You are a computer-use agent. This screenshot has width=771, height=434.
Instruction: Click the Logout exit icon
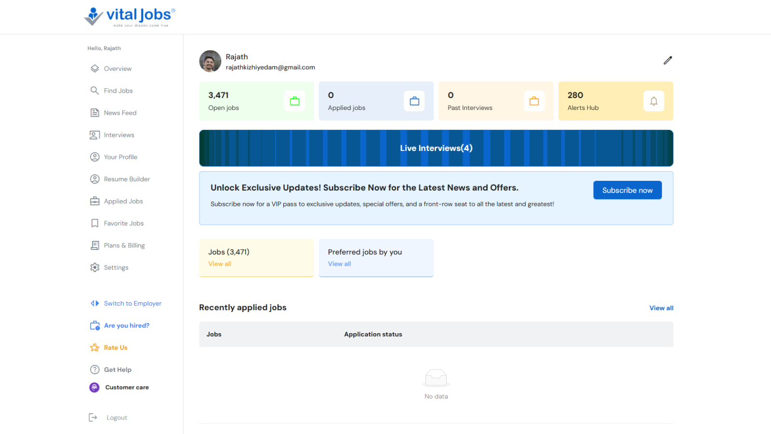[x=93, y=418]
